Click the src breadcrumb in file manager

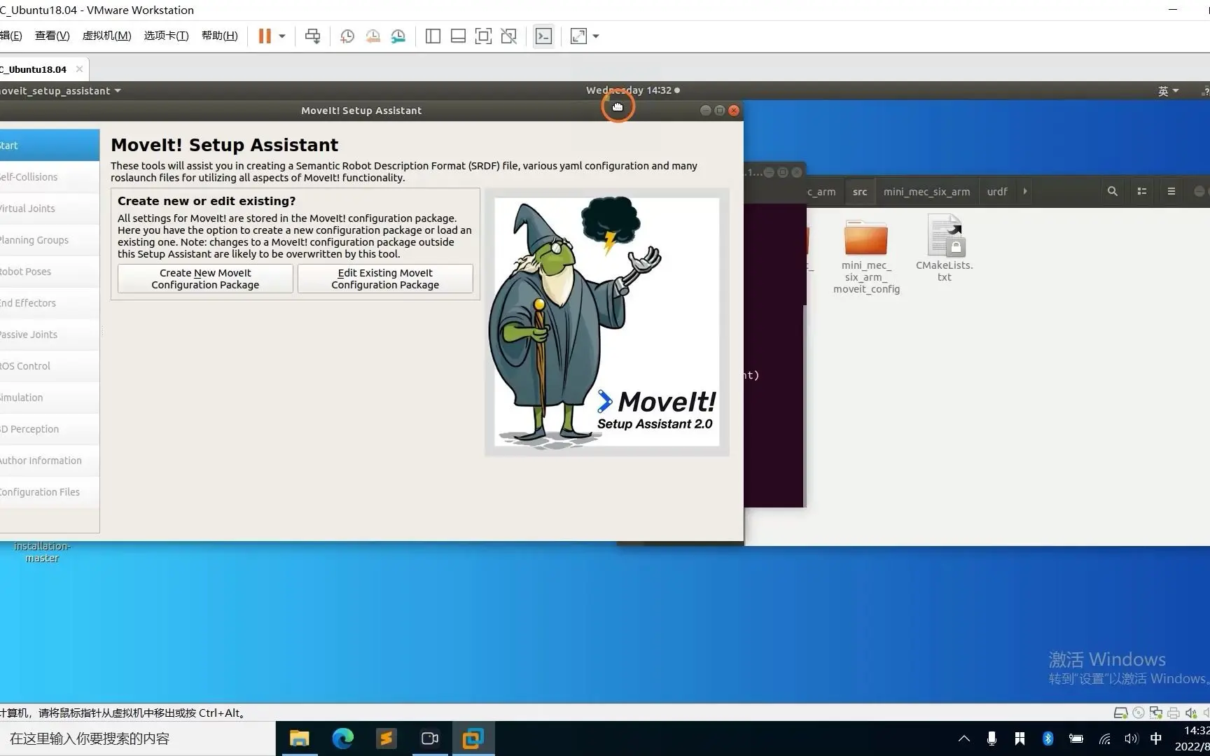pyautogui.click(x=860, y=192)
